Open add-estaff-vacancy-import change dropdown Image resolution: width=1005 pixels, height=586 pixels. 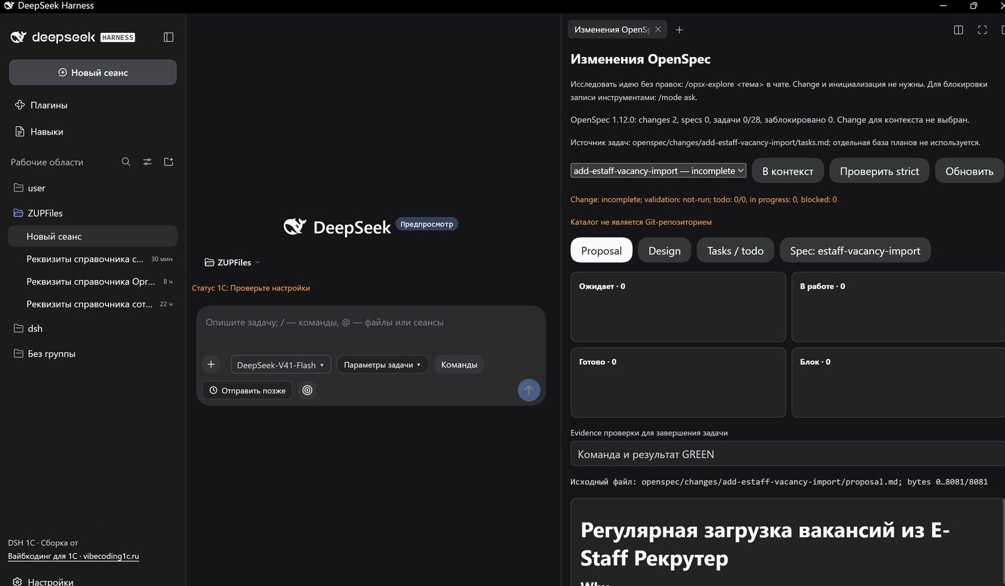click(x=658, y=170)
